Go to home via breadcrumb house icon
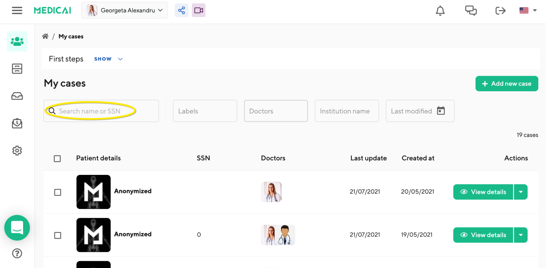 pyautogui.click(x=45, y=36)
